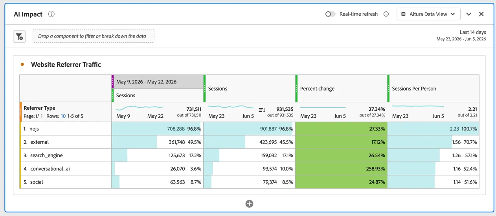This screenshot has width=496, height=216.
Task: Click the 731,511 total sessions value
Action: point(194,109)
